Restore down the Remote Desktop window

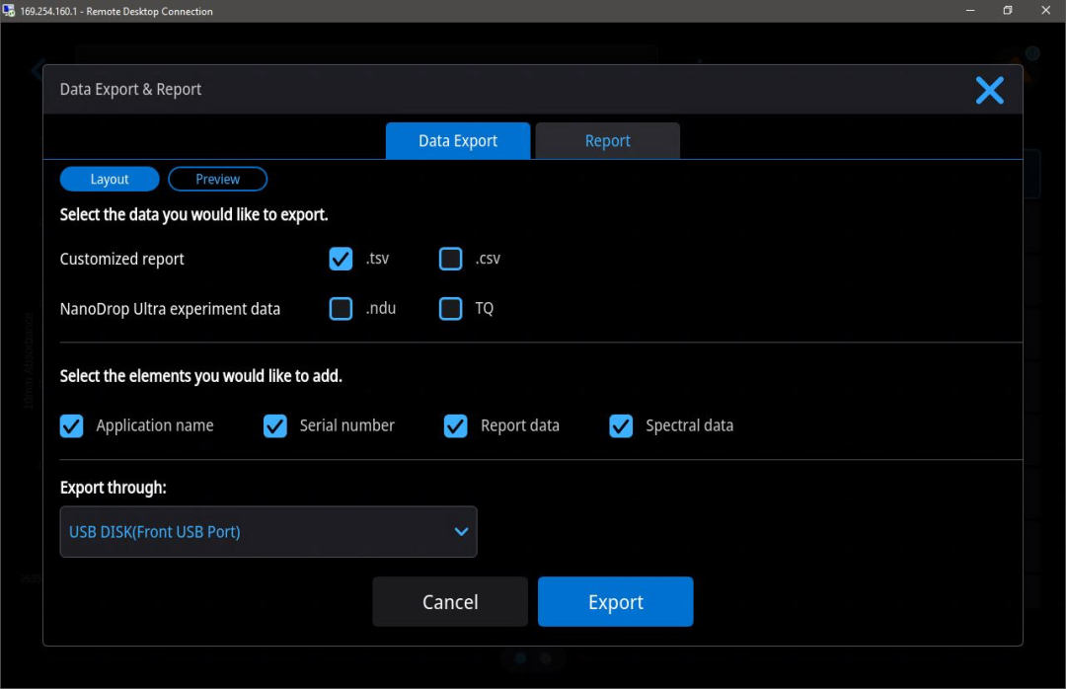pos(1008,11)
